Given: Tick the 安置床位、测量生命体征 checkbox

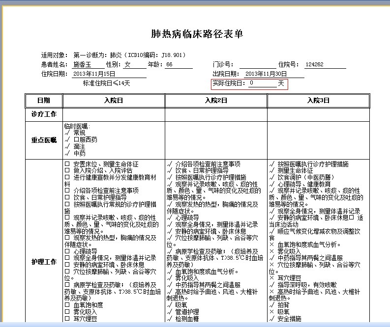Looking at the screenshot, I should pyautogui.click(x=67, y=164).
